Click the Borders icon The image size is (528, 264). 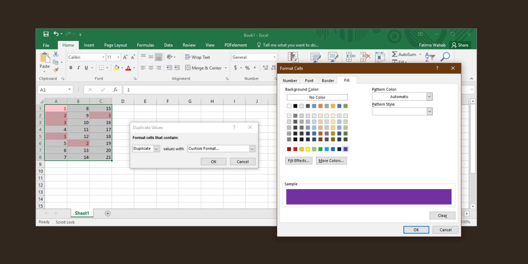101,68
